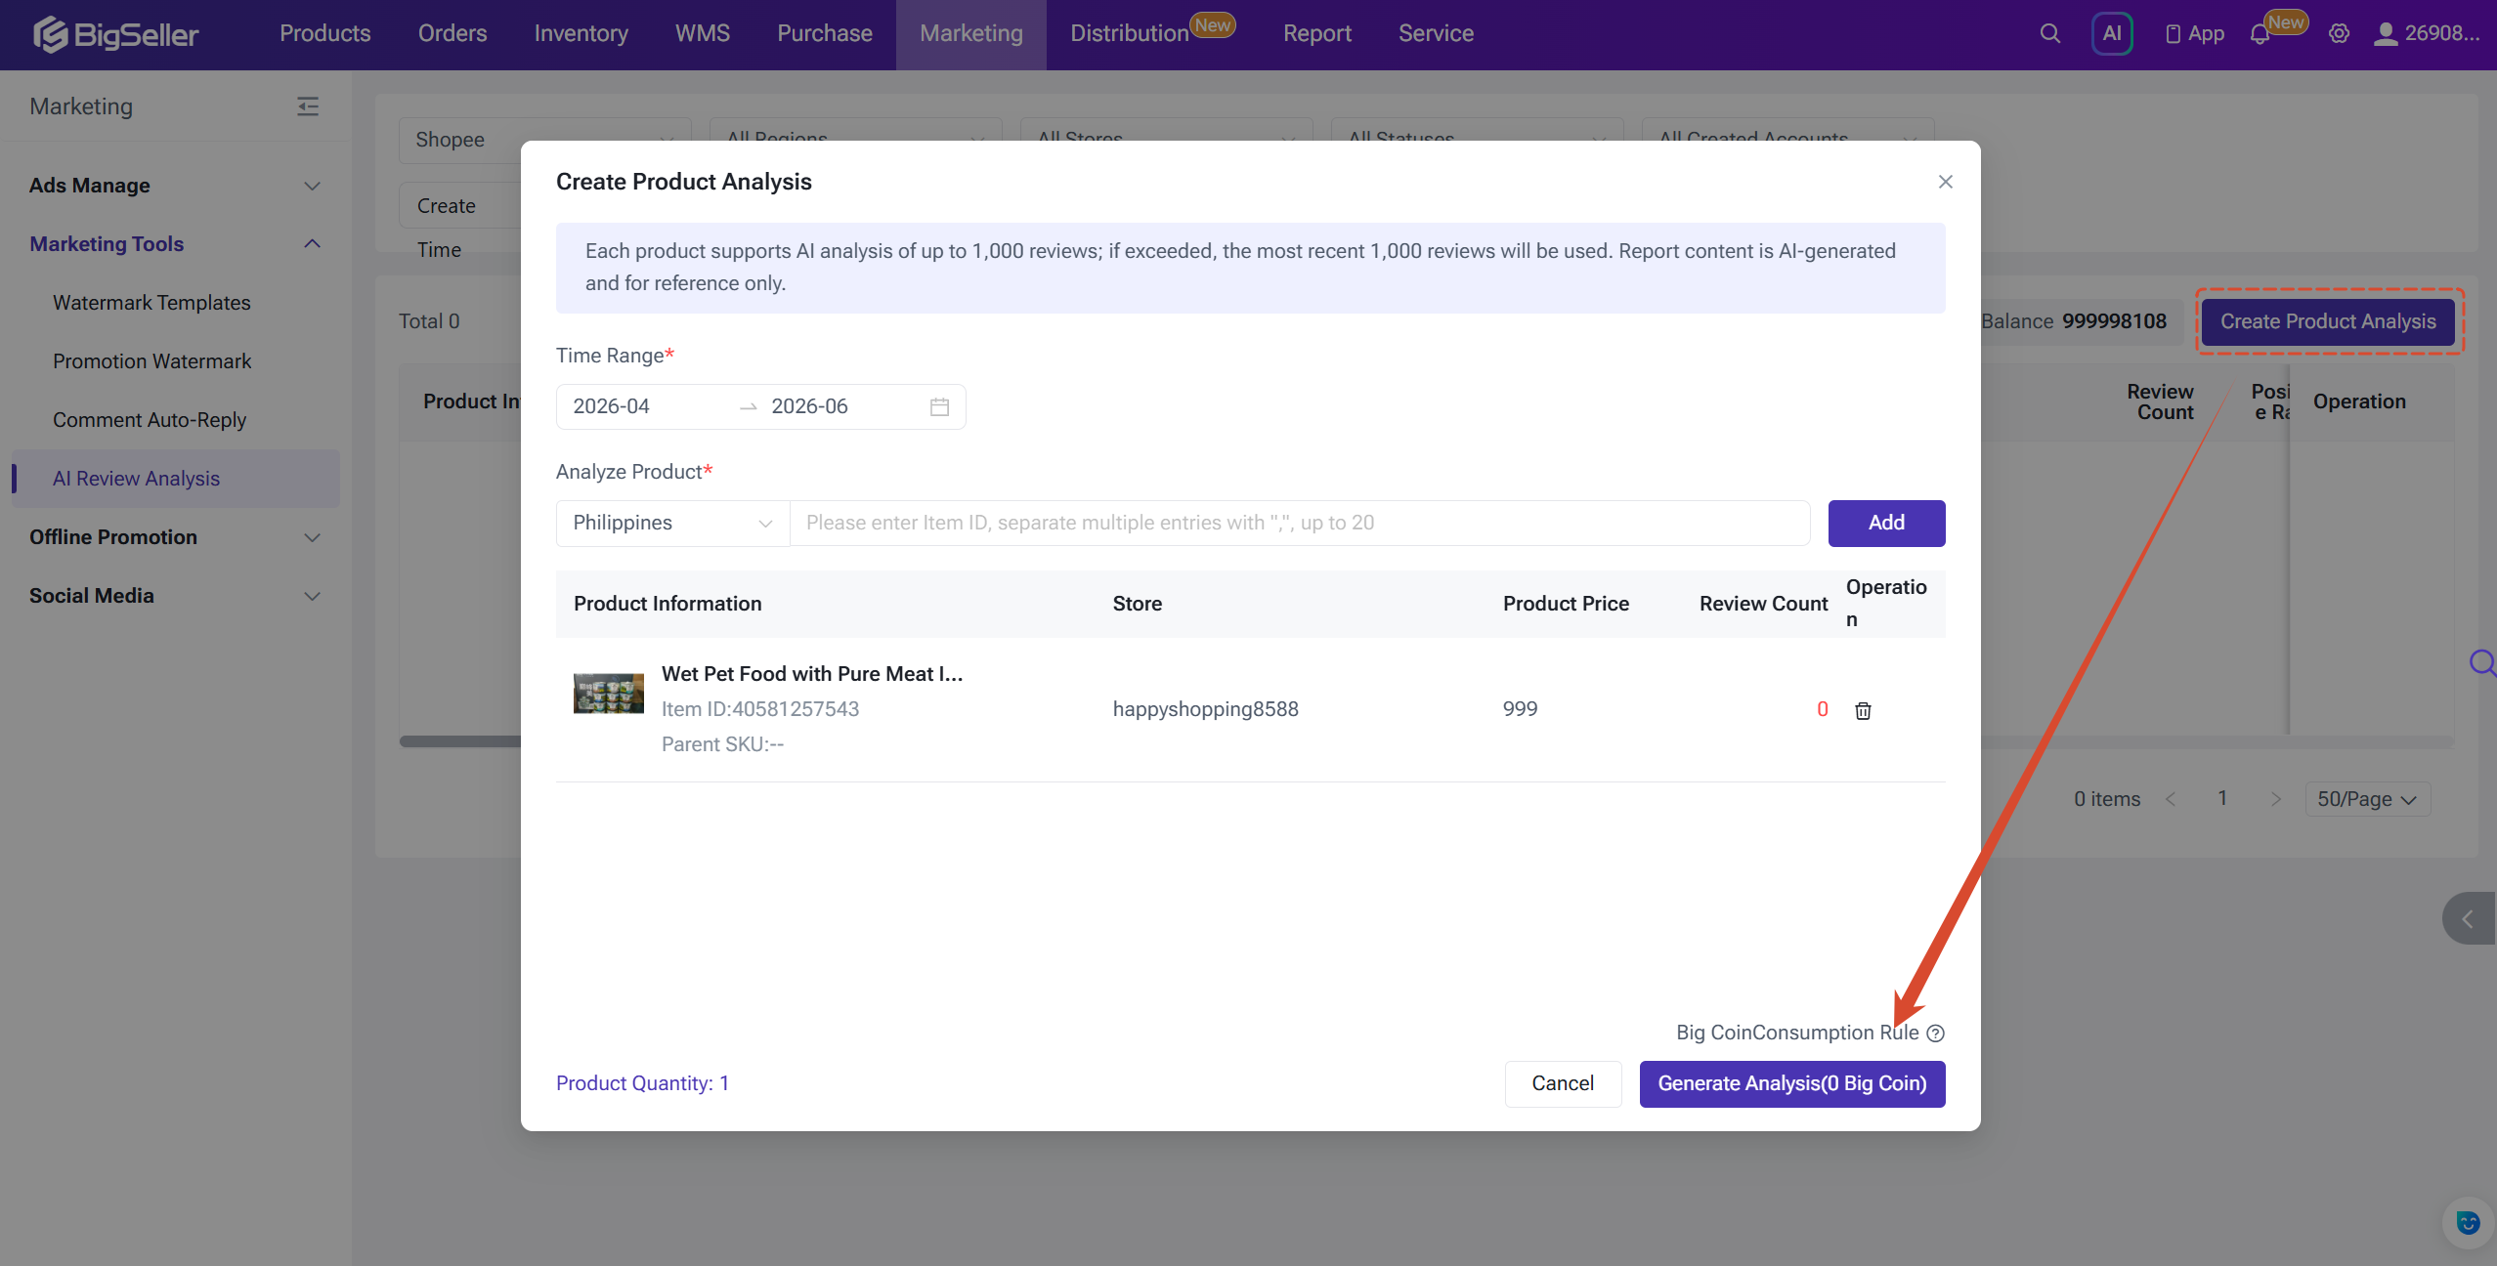This screenshot has width=2497, height=1266.
Task: Expand the side collapse arrow tab
Action: coord(2469,918)
